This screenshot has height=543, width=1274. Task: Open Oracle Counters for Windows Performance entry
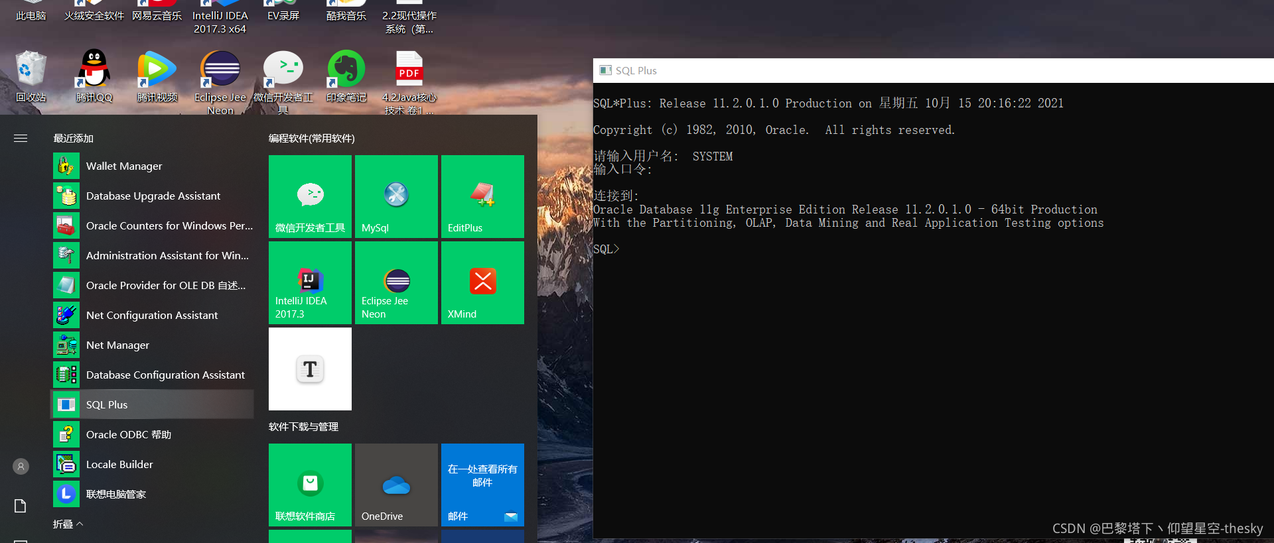(x=152, y=225)
